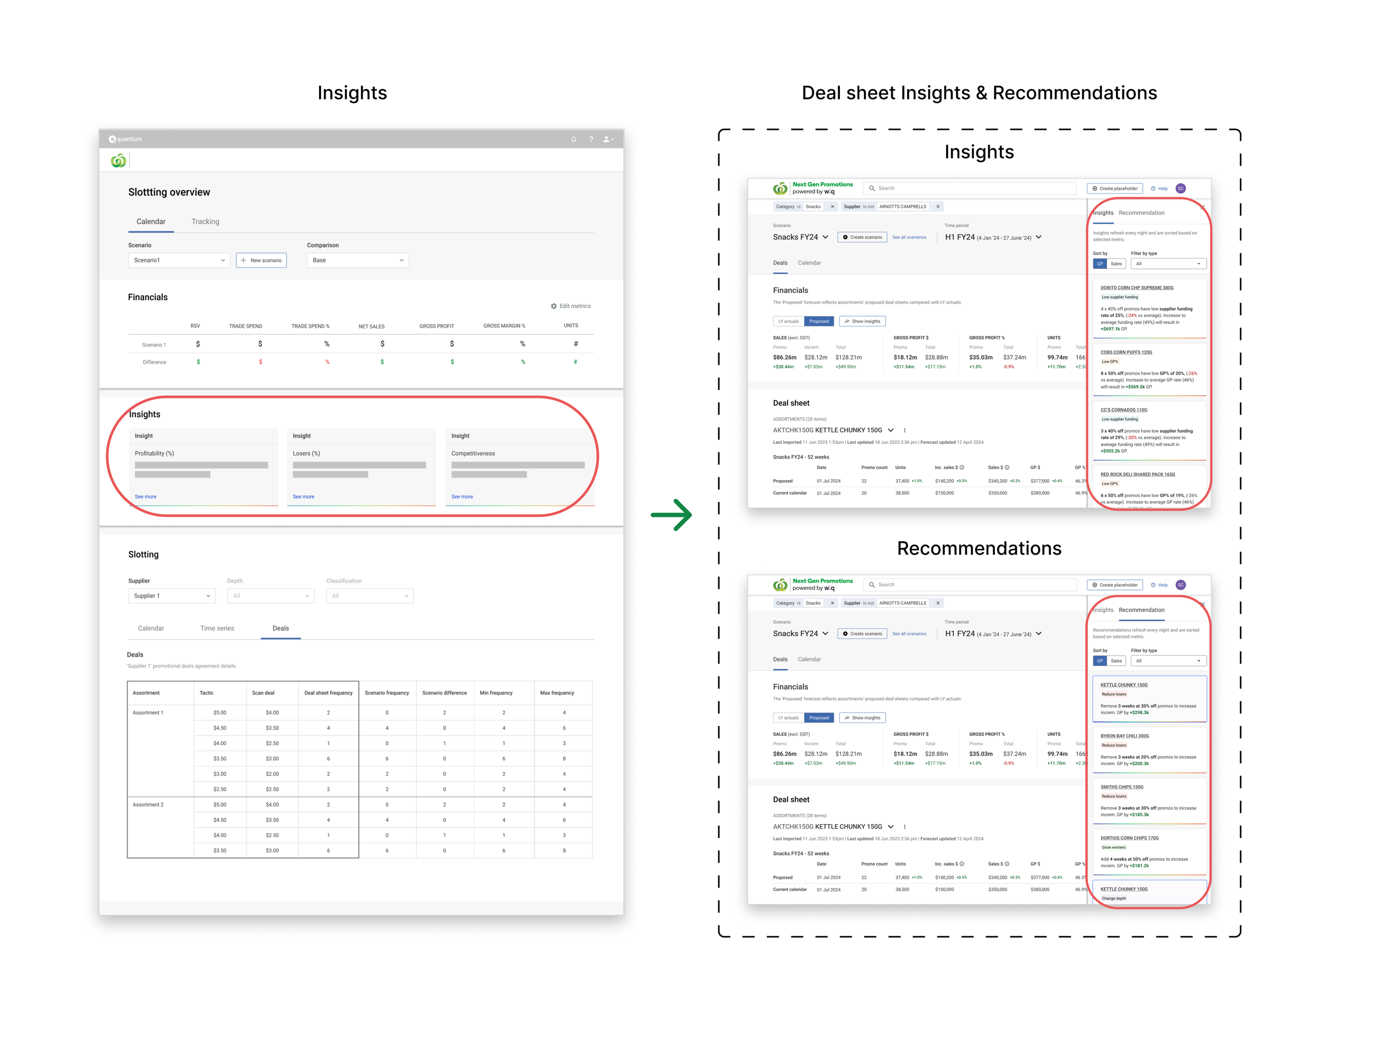Remove Category Snacks filter chip in Recommendations screenshot
Viewport: 1375px width, 1041px height.
tap(832, 603)
